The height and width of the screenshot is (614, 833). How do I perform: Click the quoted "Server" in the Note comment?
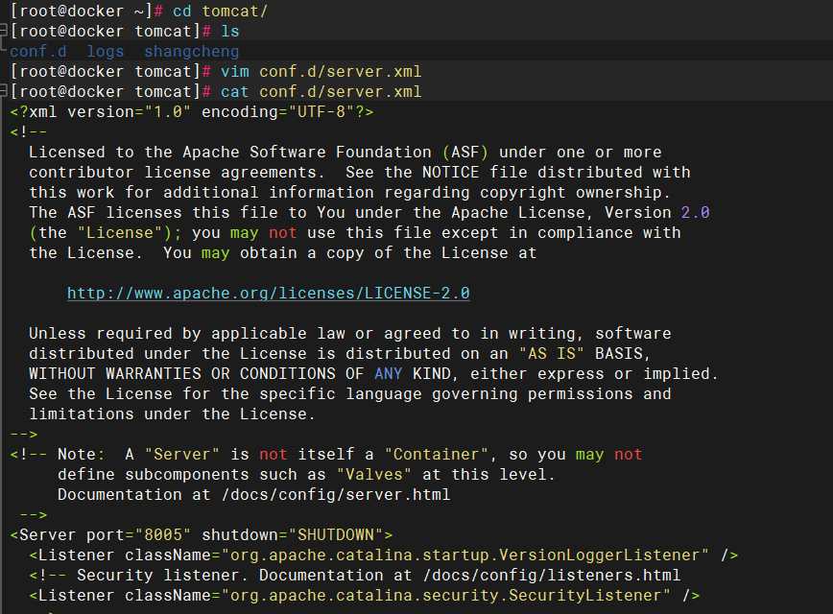coord(181,454)
